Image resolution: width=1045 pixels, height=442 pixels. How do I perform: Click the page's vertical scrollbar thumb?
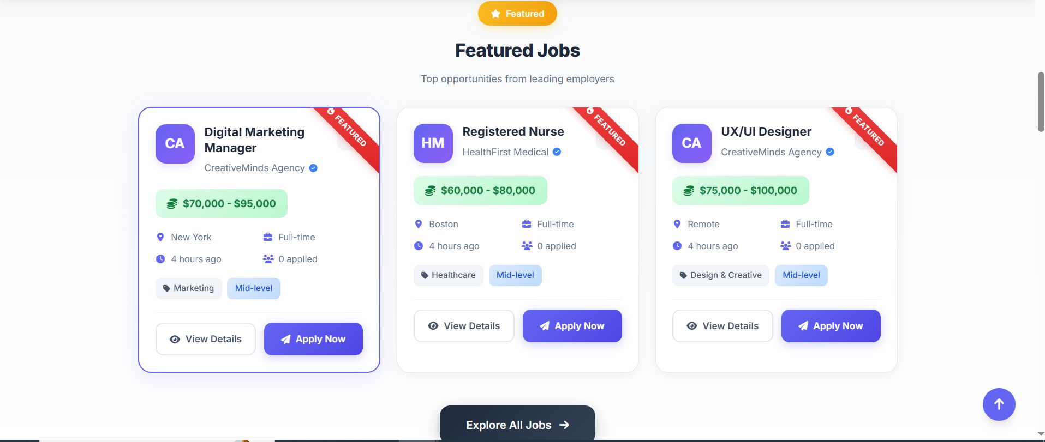(x=1041, y=101)
